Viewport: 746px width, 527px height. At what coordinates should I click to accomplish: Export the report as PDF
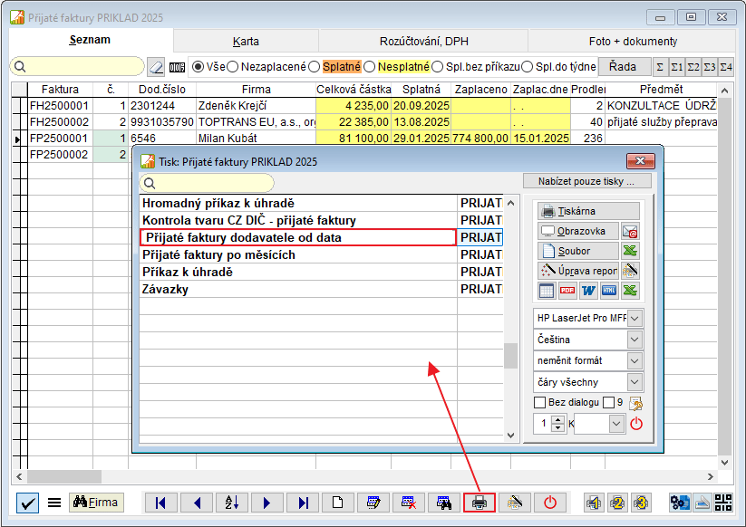click(x=567, y=291)
